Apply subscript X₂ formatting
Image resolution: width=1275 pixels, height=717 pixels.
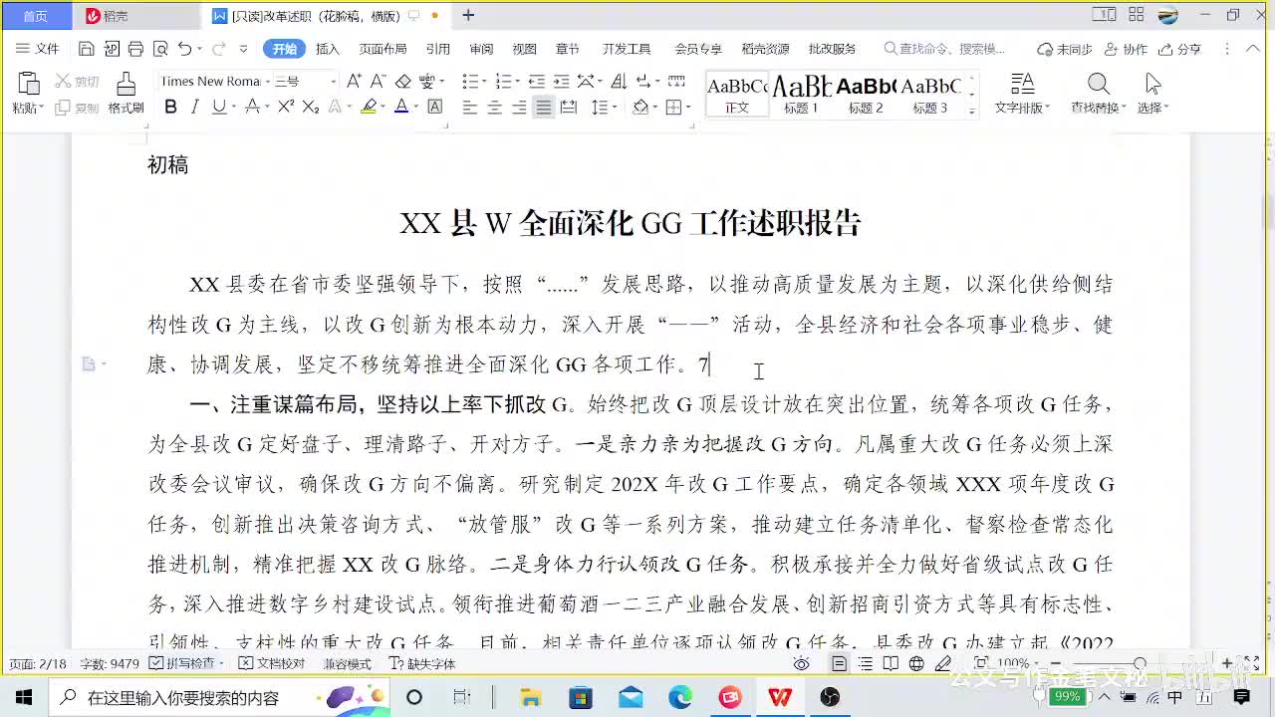(310, 107)
